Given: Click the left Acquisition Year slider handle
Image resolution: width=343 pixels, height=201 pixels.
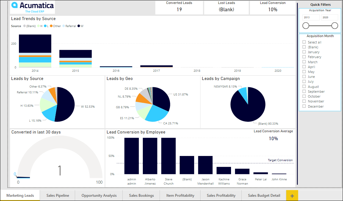Looking at the screenshot, I should (306, 26).
